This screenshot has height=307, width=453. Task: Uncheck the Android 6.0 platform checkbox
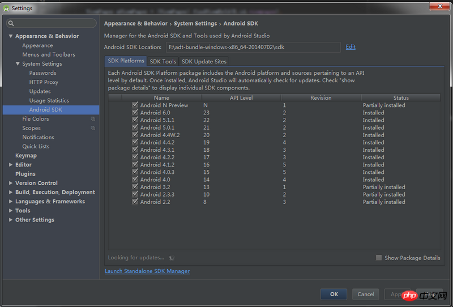click(135, 112)
